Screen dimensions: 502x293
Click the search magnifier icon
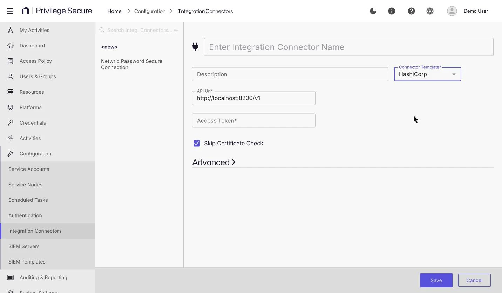[x=102, y=30]
